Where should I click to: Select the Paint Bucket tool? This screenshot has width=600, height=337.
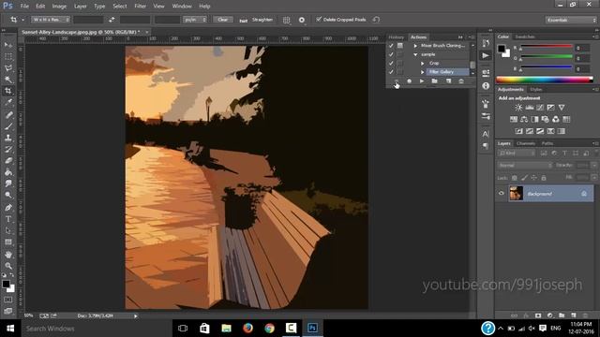(x=8, y=172)
